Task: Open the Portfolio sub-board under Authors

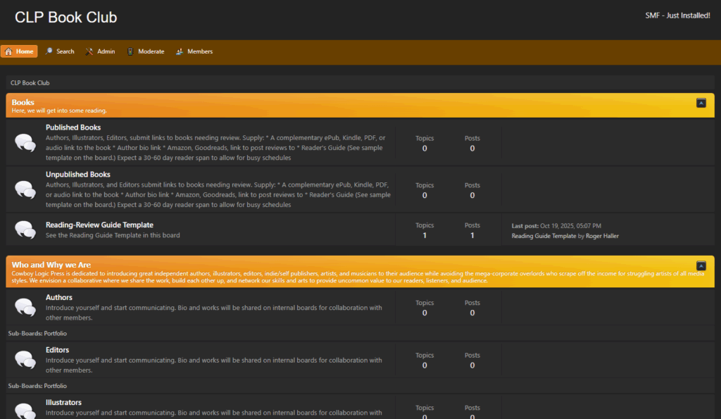Action: coord(55,333)
